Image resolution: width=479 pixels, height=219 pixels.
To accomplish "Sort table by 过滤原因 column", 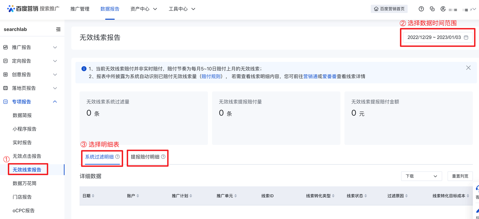I will tap(406, 196).
